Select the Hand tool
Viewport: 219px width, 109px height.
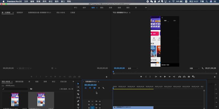pyautogui.click(x=78, y=105)
